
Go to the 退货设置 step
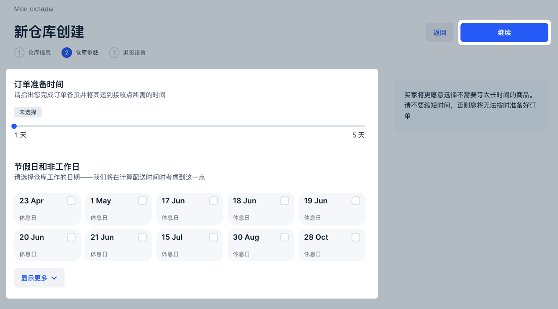(134, 53)
